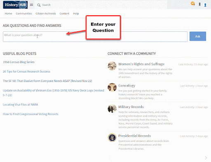Open The SF 50 Elusive Form post
This screenshot has height=162, width=211.
(47, 81)
